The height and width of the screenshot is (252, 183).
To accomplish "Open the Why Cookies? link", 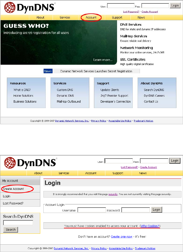I will [150, 226].
